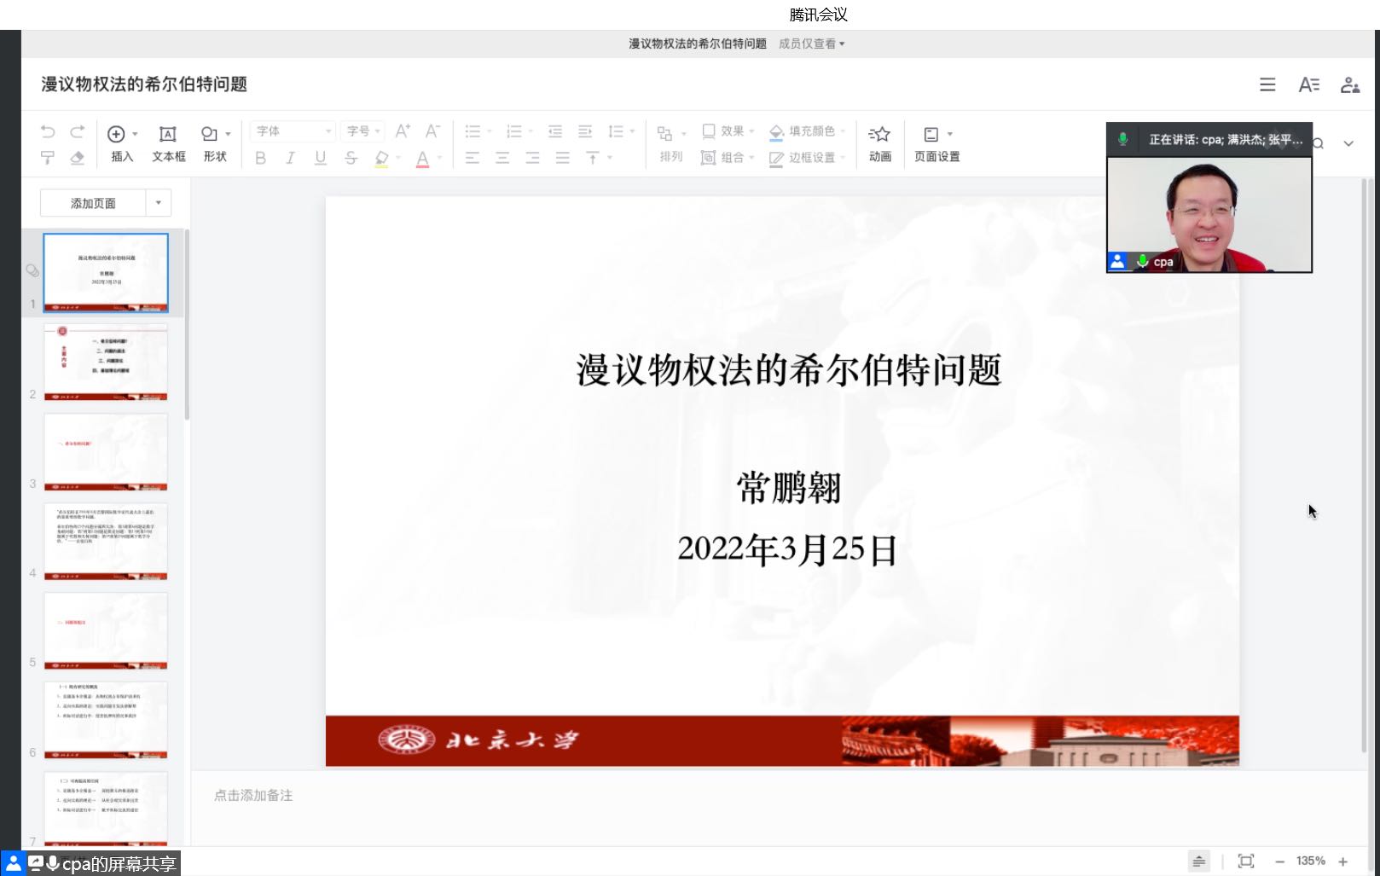Viewport: 1380px width, 876px height.
Task: Expand the 添加页面 dropdown arrow
Action: (159, 203)
